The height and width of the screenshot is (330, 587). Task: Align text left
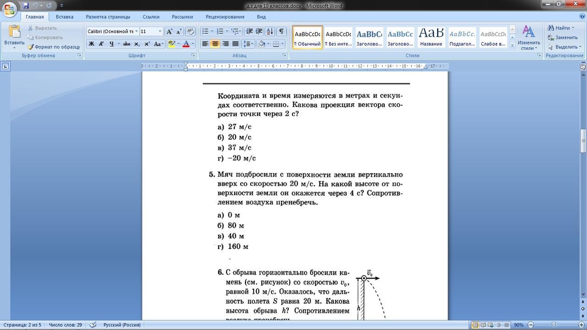[205, 44]
